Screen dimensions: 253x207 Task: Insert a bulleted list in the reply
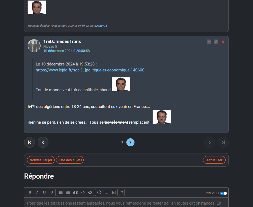(61, 192)
